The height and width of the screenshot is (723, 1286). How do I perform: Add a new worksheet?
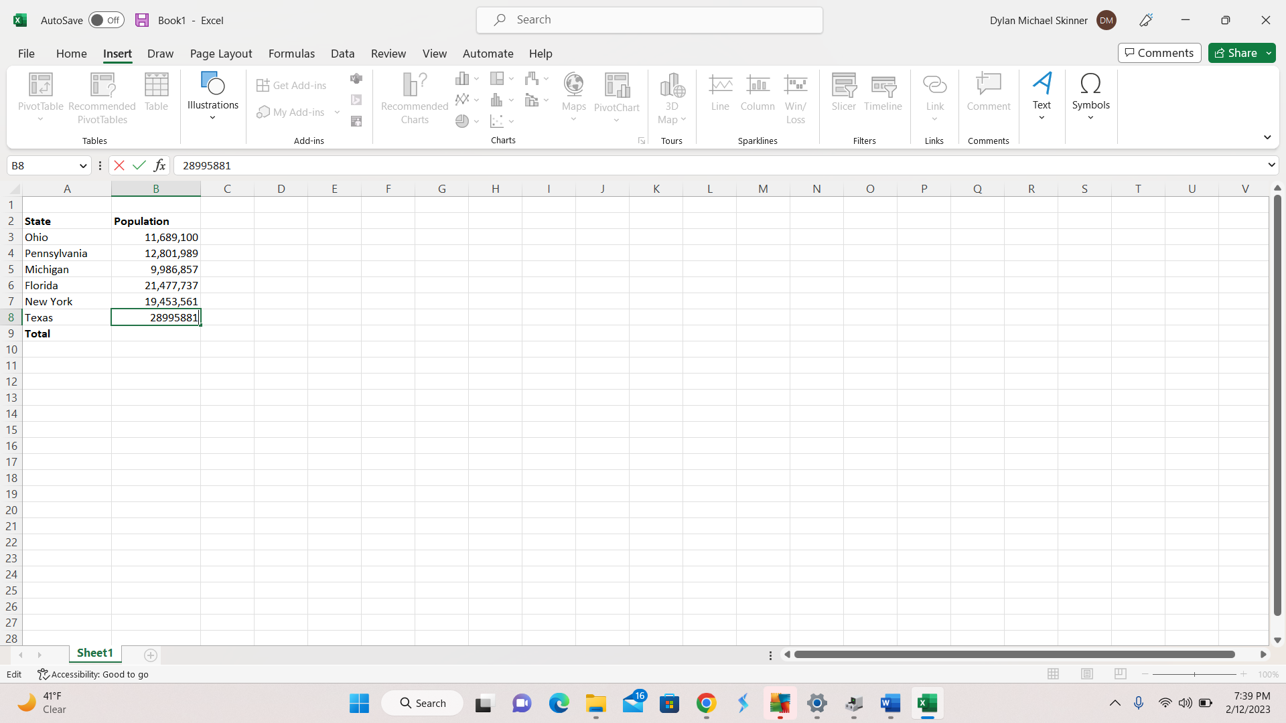[x=150, y=655]
